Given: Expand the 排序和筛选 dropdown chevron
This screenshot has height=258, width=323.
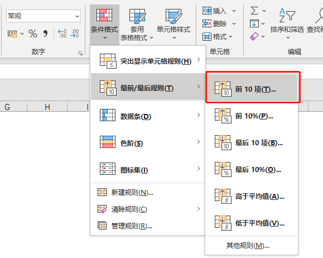Looking at the screenshot, I should pos(288,38).
